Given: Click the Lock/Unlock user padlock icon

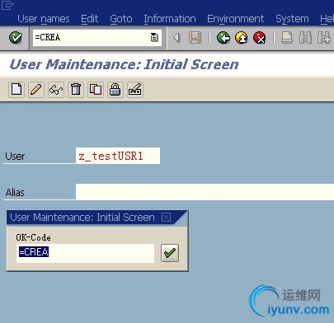Looking at the screenshot, I should click(115, 90).
